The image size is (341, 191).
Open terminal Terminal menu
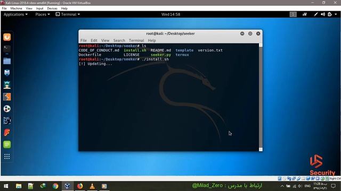136,40
